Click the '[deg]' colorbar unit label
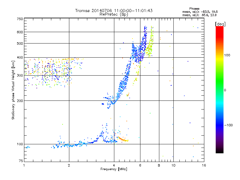This screenshot has width=240, height=180. (x=220, y=24)
